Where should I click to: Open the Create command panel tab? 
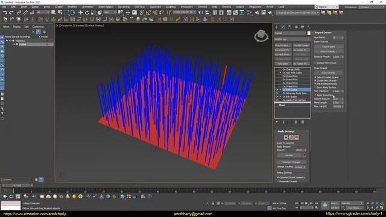coord(277,27)
